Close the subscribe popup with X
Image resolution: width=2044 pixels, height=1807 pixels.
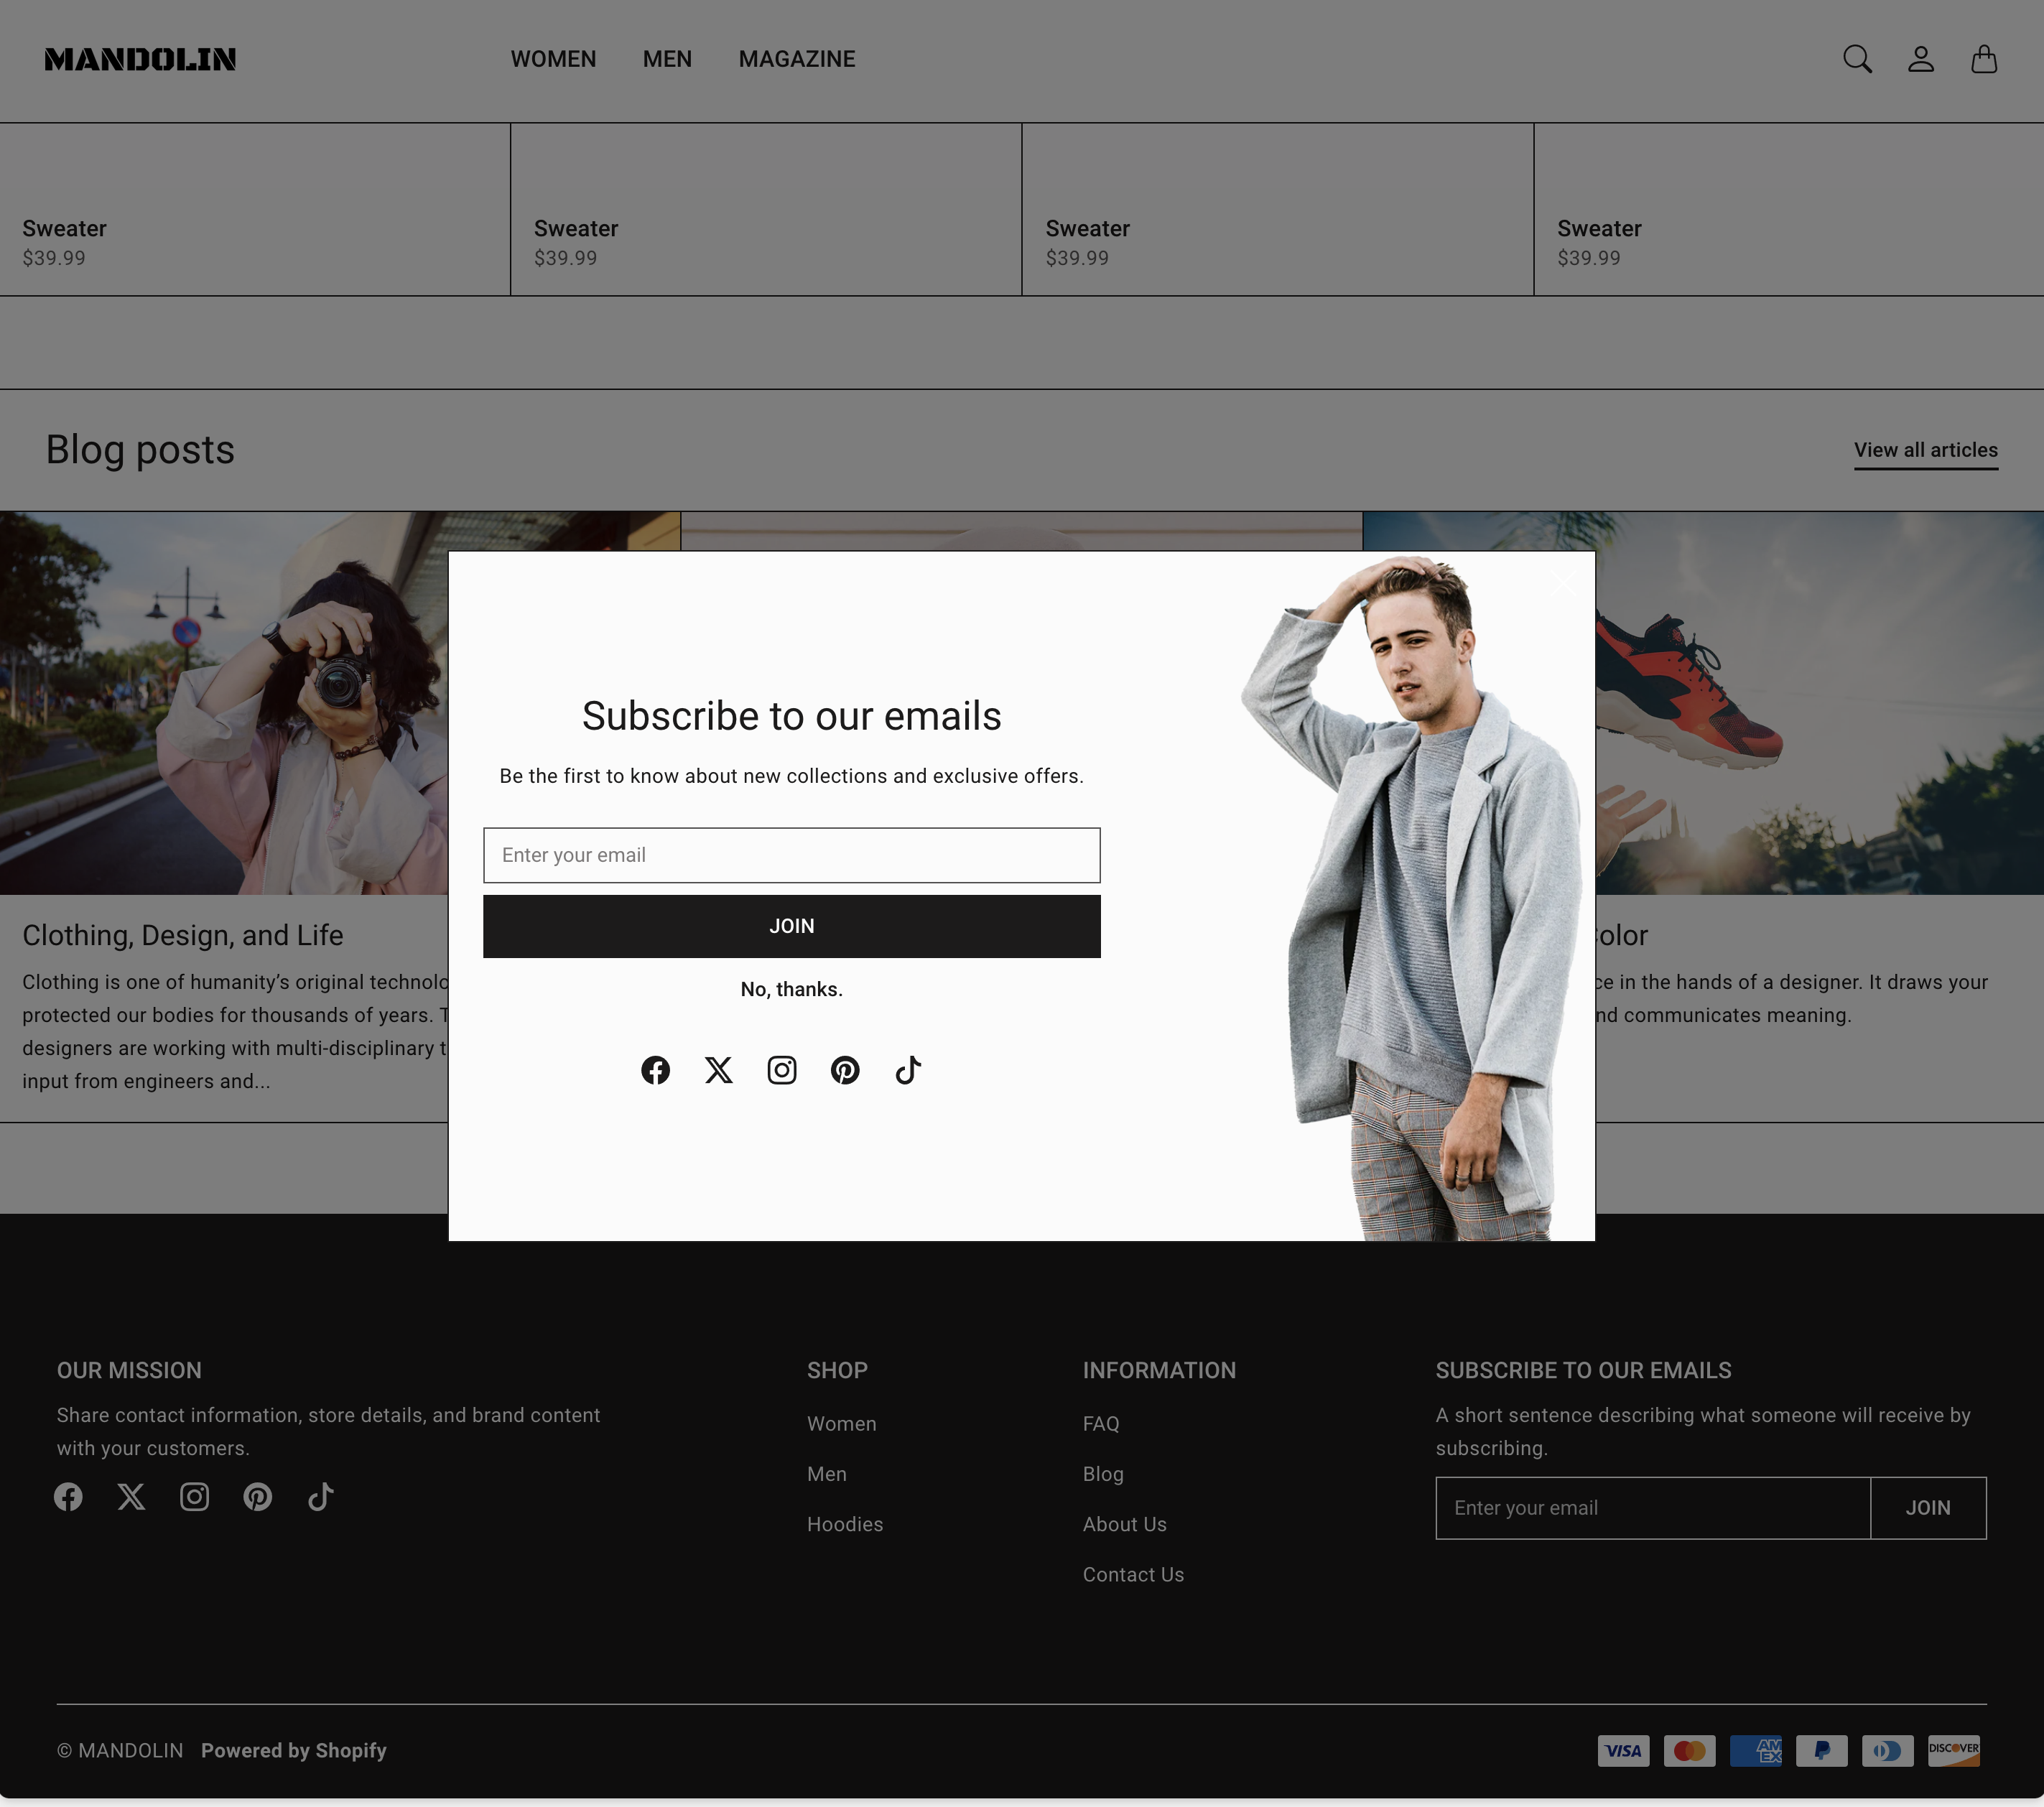pyautogui.click(x=1563, y=583)
